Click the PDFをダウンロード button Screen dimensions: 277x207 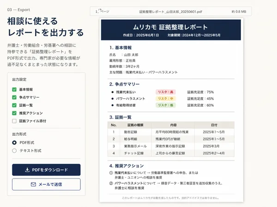(46, 170)
